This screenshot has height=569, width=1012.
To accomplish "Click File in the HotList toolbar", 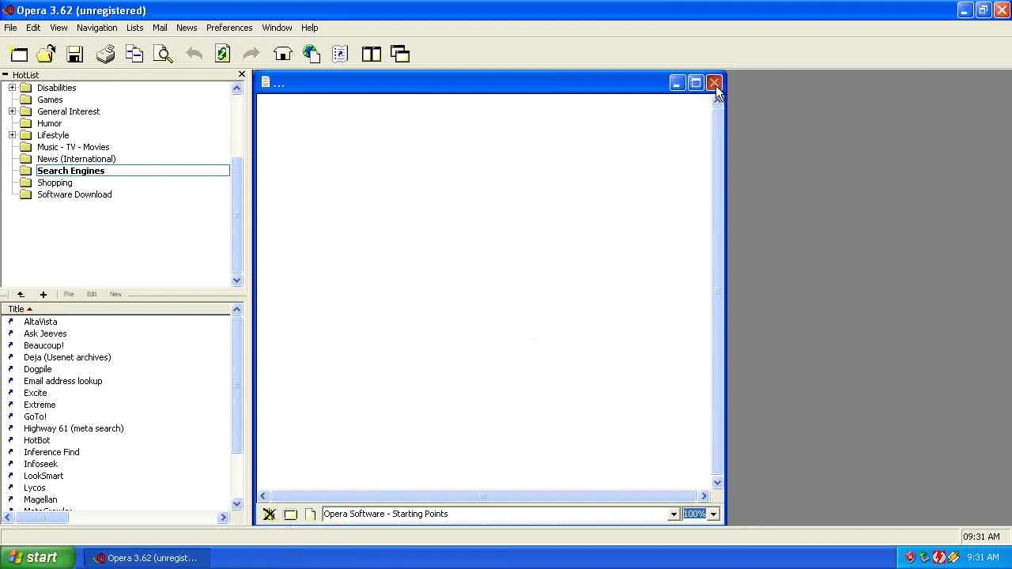I will click(69, 294).
